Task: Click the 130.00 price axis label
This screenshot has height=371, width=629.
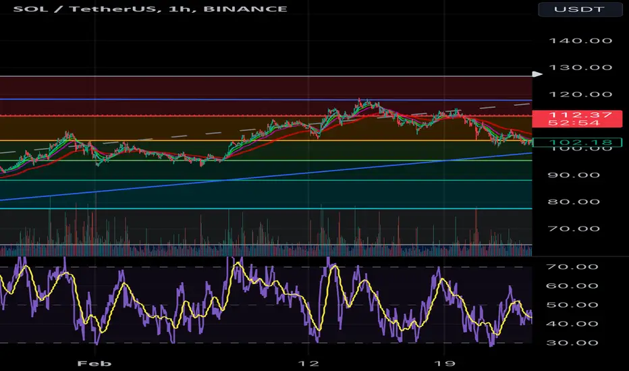Action: tap(580, 67)
